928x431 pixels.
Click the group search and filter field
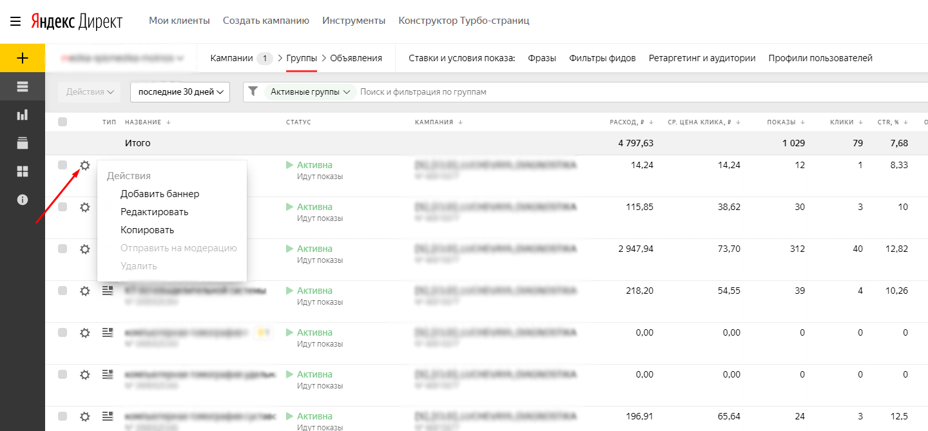(x=580, y=92)
